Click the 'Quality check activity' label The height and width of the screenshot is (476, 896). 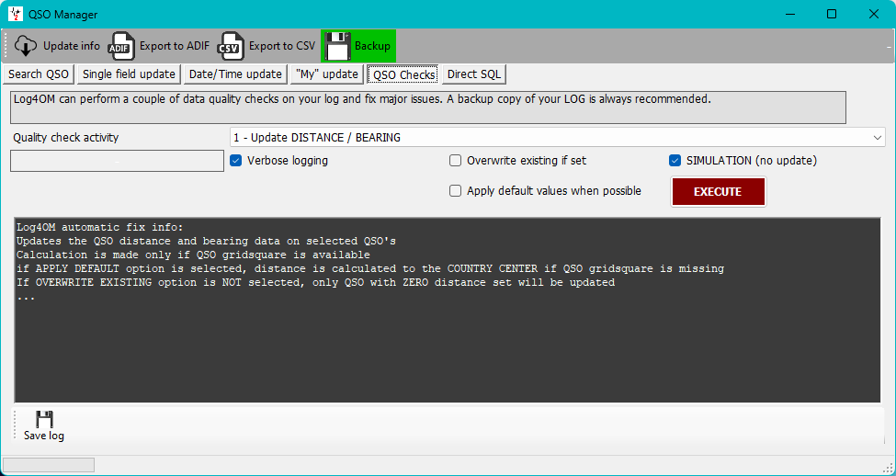coord(66,137)
